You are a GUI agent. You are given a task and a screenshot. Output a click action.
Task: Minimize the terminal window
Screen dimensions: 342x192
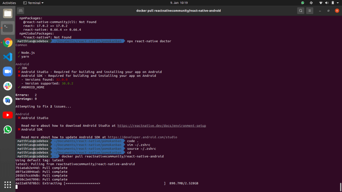320,11
